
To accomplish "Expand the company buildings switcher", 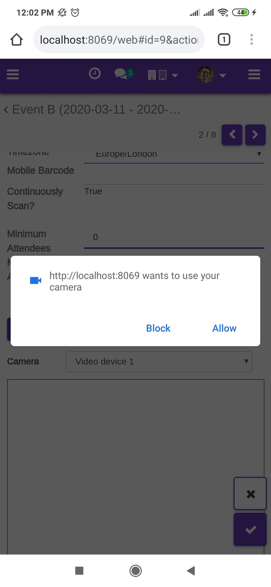I will coord(163,75).
